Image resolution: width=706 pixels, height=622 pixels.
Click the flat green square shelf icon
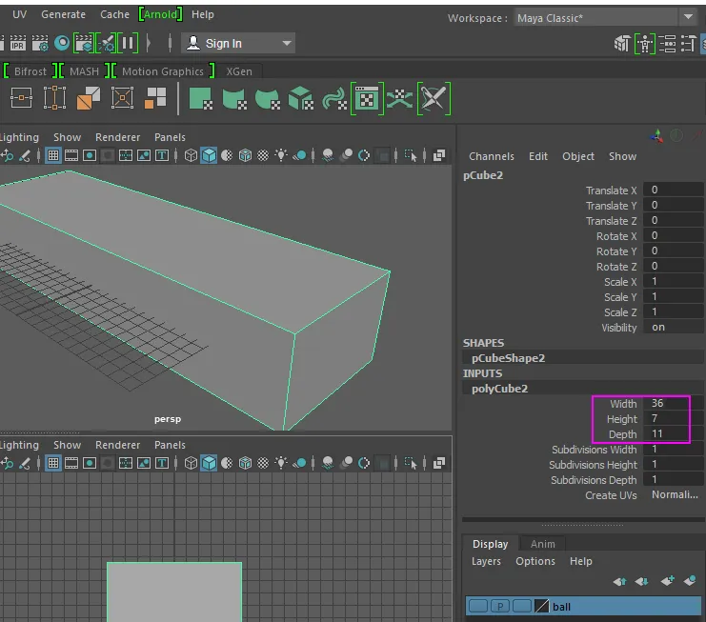[200, 98]
